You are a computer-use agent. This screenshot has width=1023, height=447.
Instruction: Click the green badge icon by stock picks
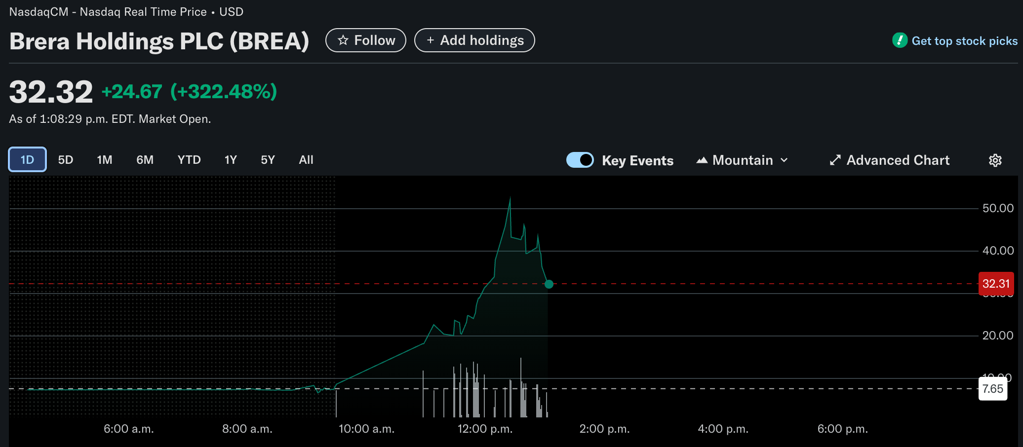[900, 40]
